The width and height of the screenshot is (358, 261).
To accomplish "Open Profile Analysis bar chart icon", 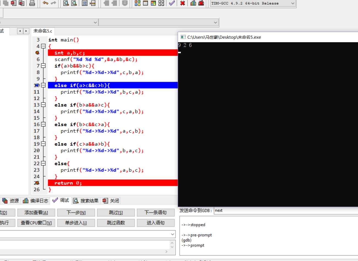I will click(x=193, y=3).
